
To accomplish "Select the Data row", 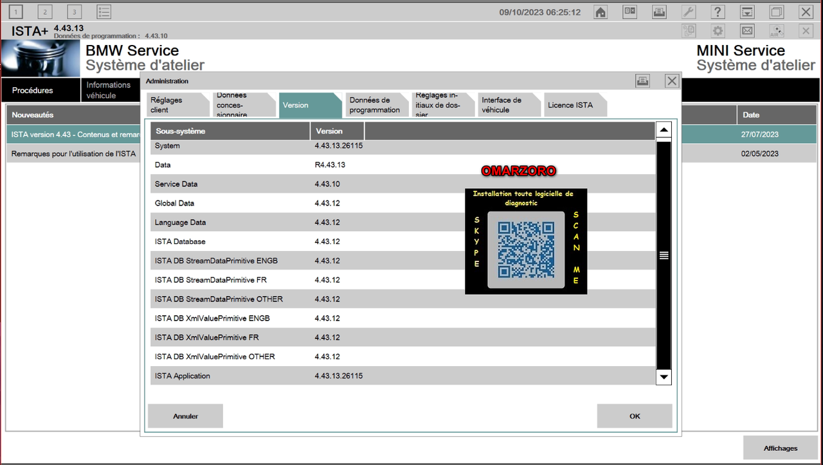I will pos(403,164).
